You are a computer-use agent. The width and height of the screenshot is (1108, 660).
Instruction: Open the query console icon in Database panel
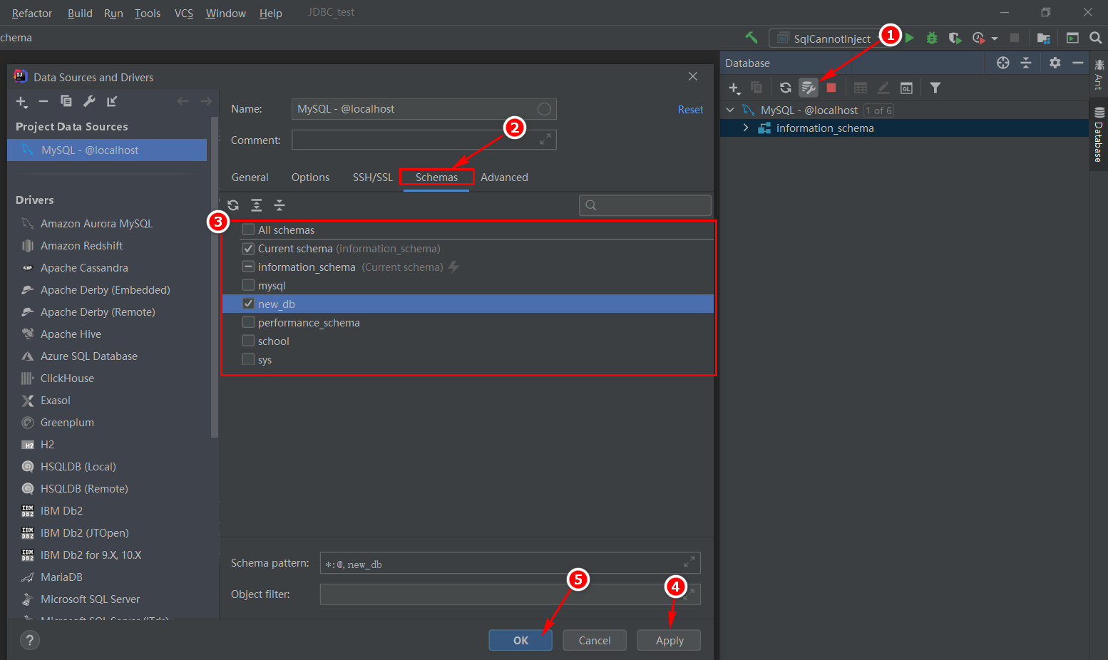(x=906, y=88)
